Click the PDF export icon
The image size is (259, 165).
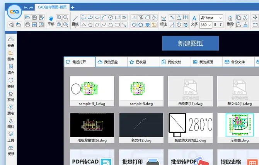tap(34, 25)
